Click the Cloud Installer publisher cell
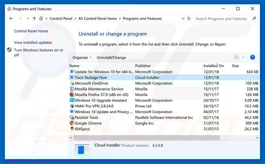This screenshot has width=265, height=164. pos(147,78)
